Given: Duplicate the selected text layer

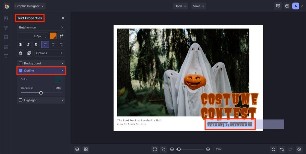Looking at the screenshot, I should (x=29, y=53).
